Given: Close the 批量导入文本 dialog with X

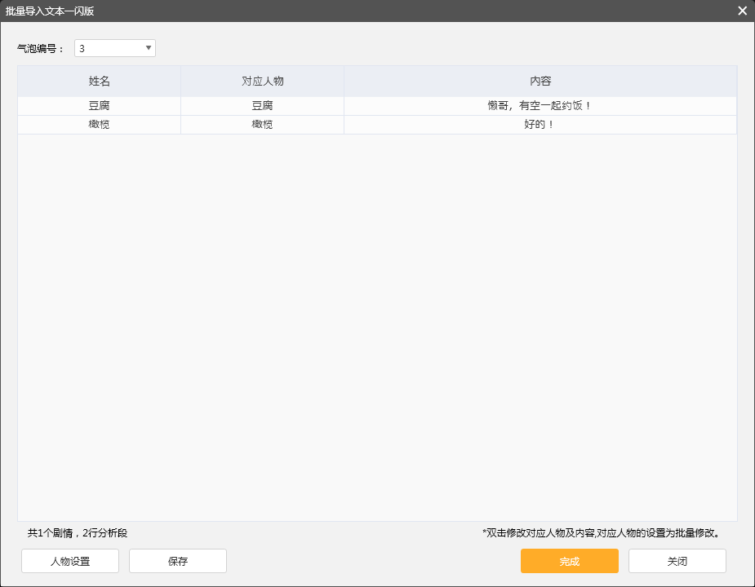Looking at the screenshot, I should [742, 11].
